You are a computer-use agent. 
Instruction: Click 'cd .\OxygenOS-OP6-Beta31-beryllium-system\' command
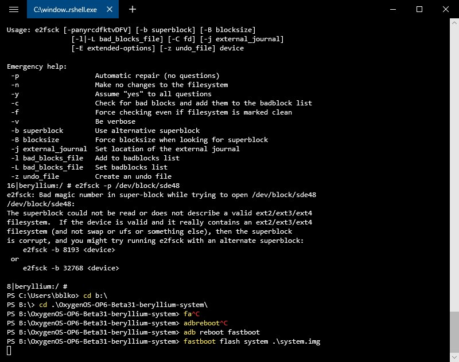pyautogui.click(x=123, y=305)
